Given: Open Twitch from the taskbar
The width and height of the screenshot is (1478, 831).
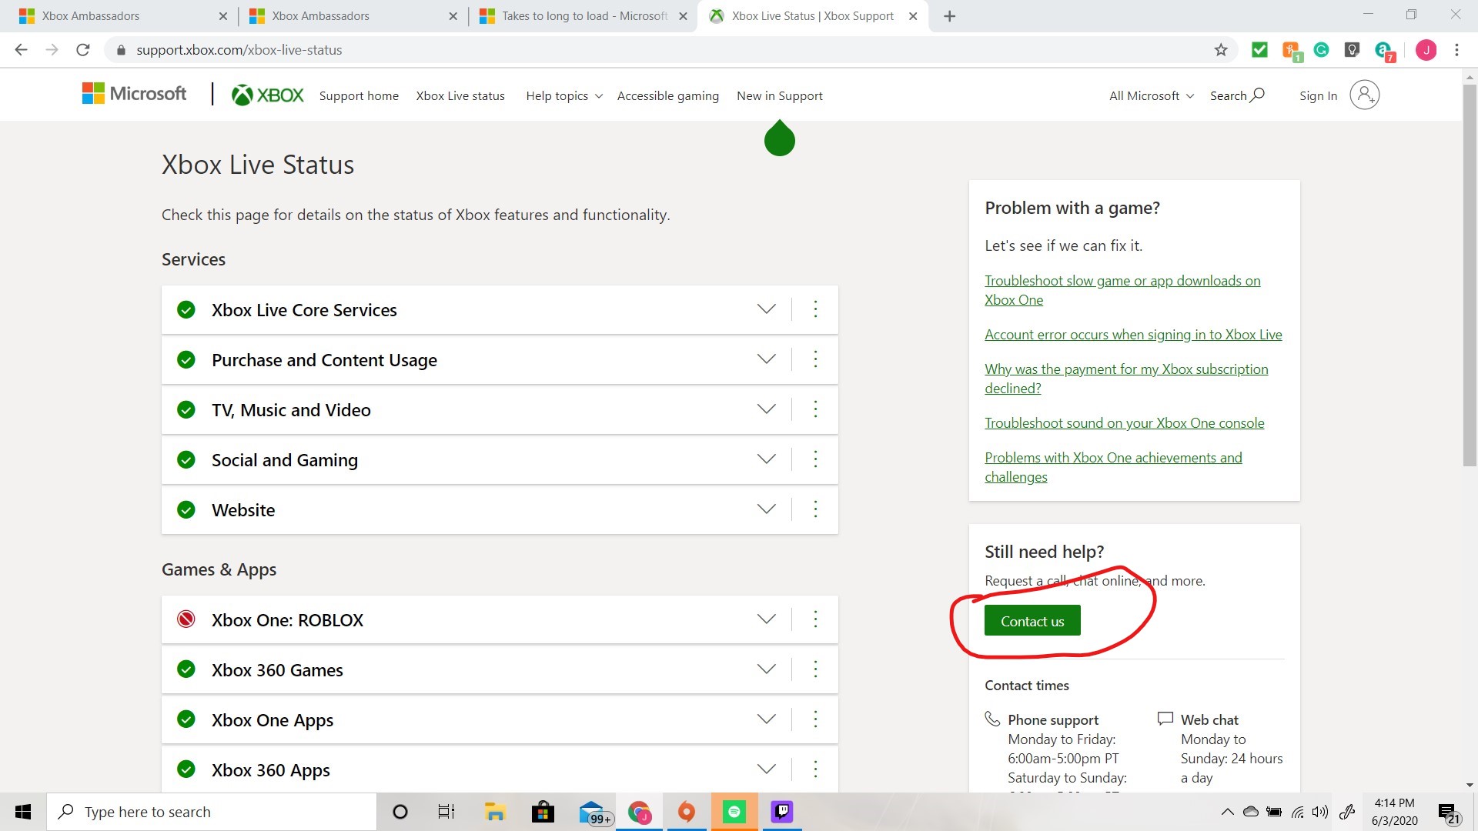Looking at the screenshot, I should 782,812.
